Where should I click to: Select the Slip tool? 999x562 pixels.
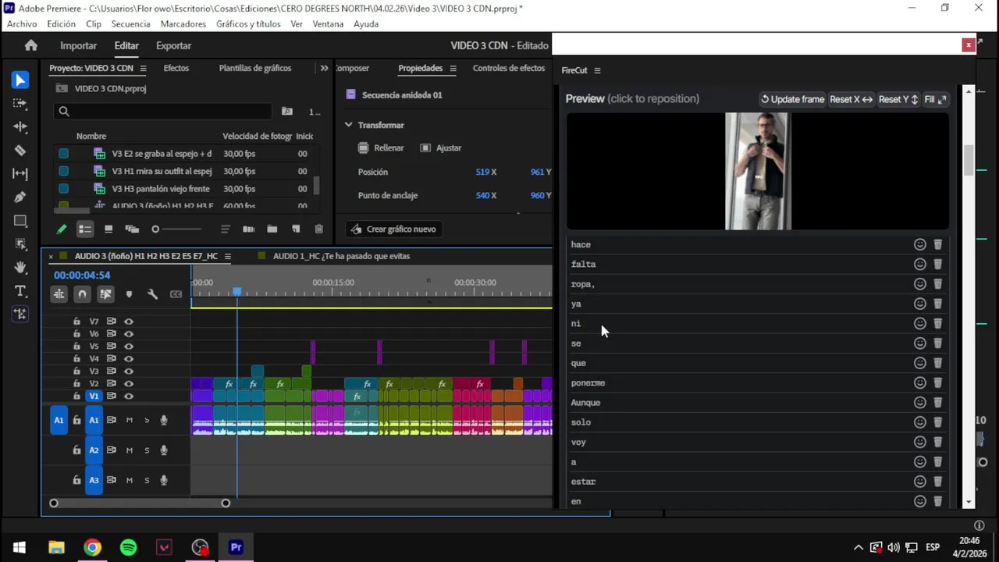[x=20, y=173]
